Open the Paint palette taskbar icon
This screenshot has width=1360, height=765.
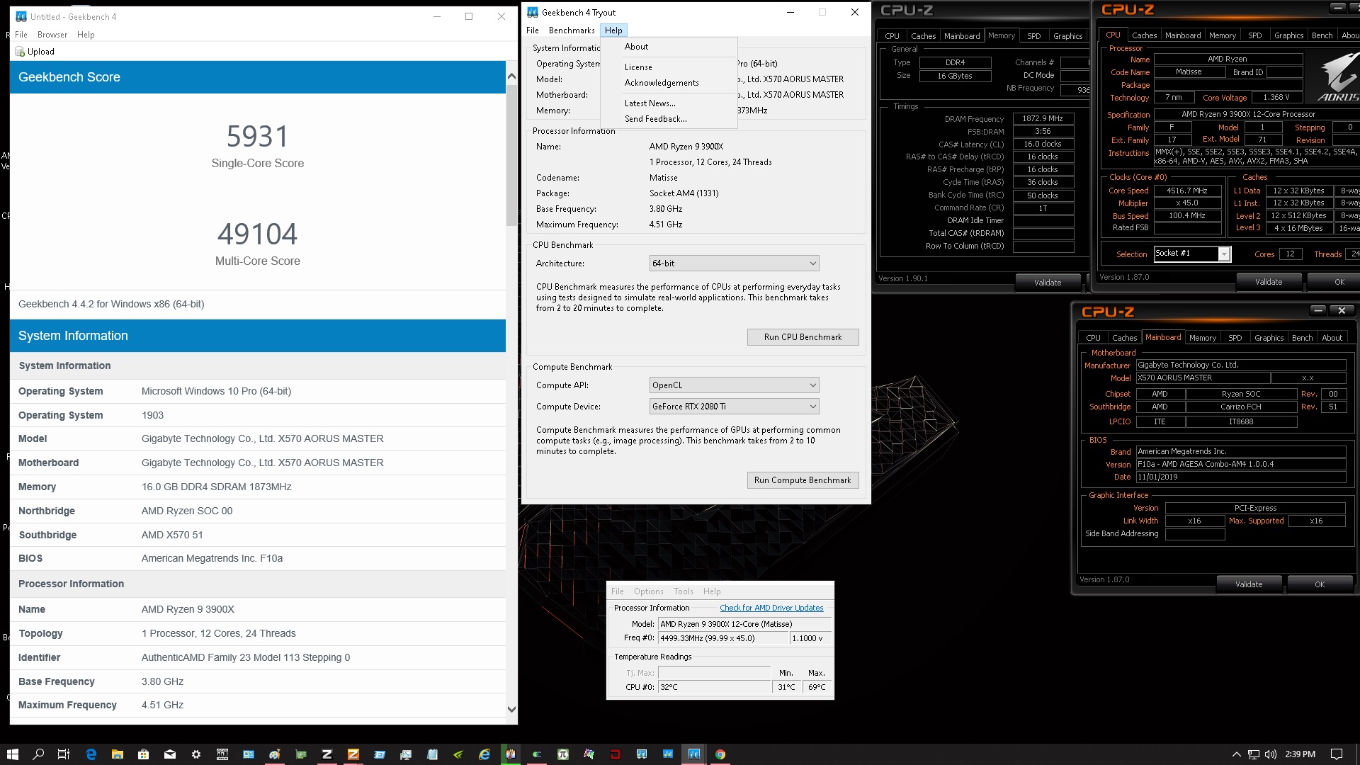pyautogui.click(x=274, y=754)
